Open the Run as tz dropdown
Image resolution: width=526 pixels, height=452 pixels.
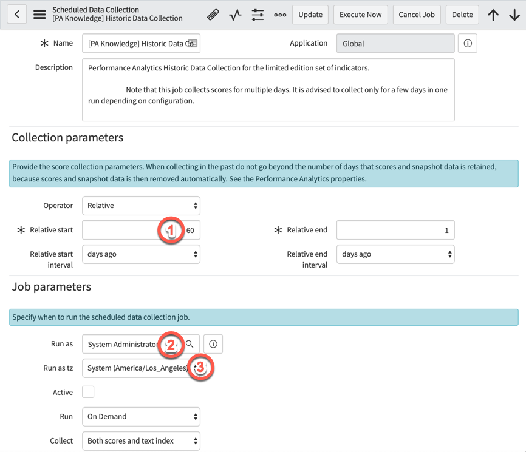coord(142,368)
